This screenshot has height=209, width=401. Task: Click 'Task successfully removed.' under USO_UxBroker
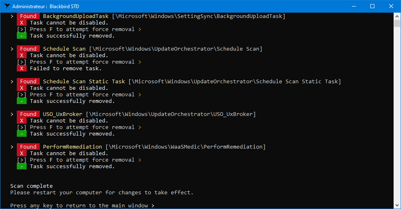(x=72, y=133)
